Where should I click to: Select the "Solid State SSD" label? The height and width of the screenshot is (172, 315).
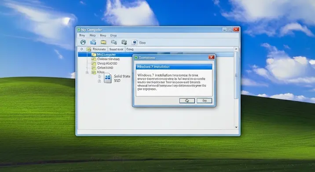(x=122, y=78)
